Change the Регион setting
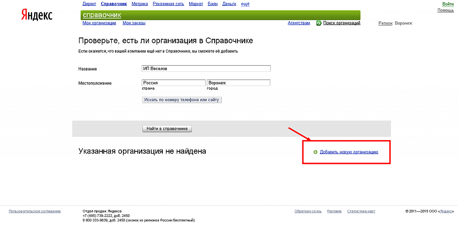This screenshot has width=458, height=250. point(385,23)
